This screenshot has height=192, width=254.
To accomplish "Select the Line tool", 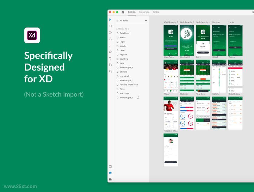I will 110,45.
